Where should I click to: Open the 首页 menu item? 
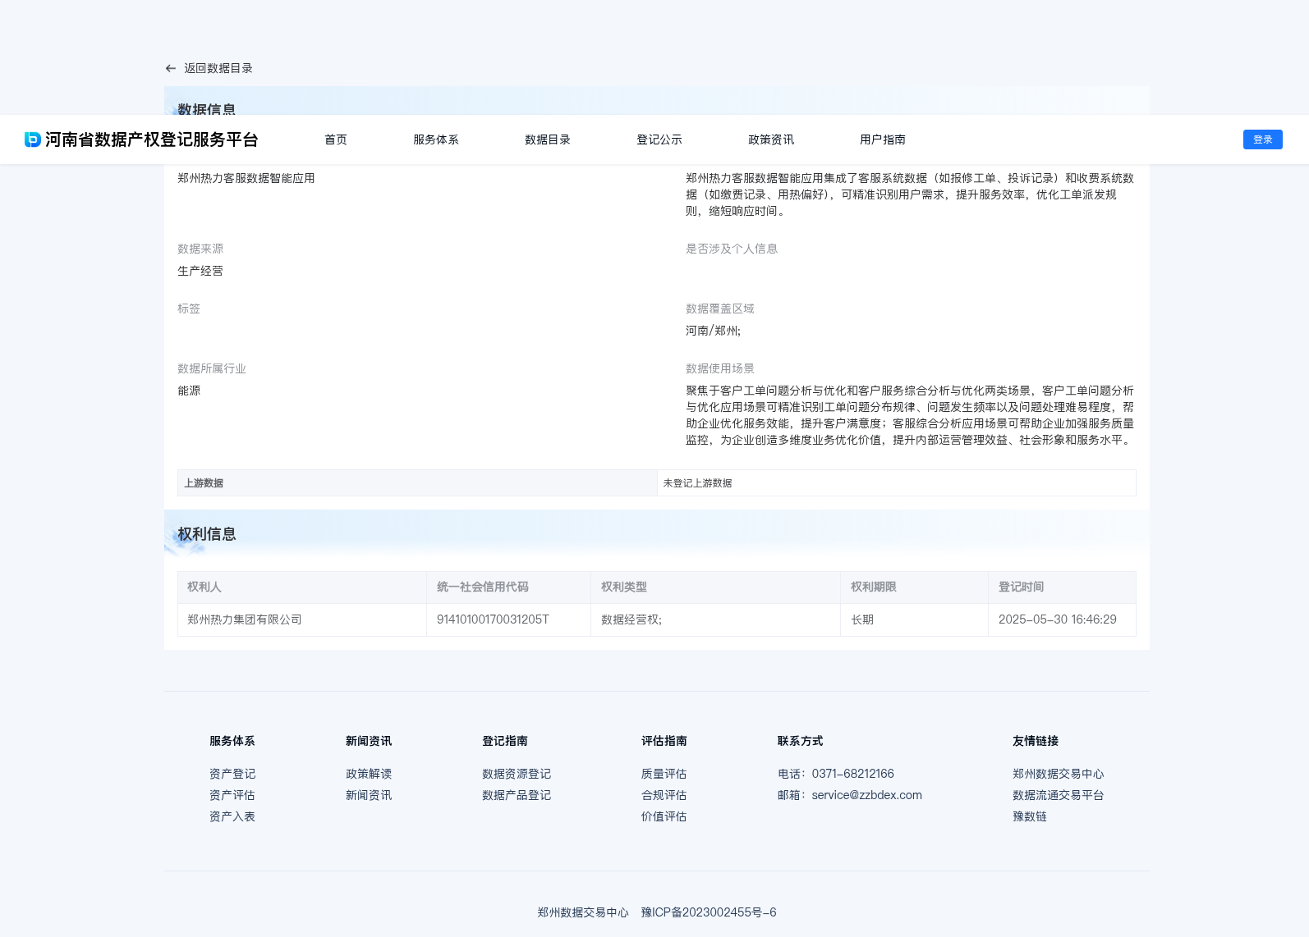click(336, 139)
